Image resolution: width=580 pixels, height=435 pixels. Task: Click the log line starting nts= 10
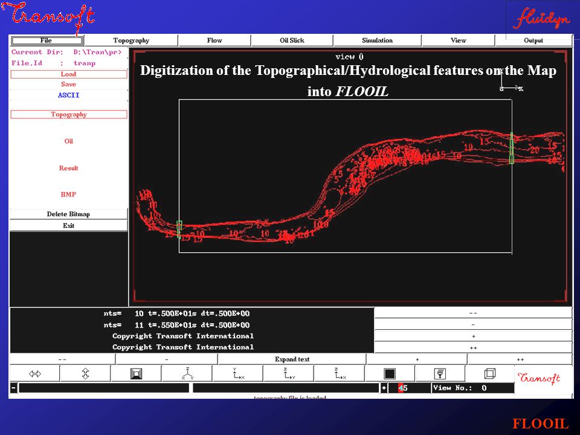(176, 314)
